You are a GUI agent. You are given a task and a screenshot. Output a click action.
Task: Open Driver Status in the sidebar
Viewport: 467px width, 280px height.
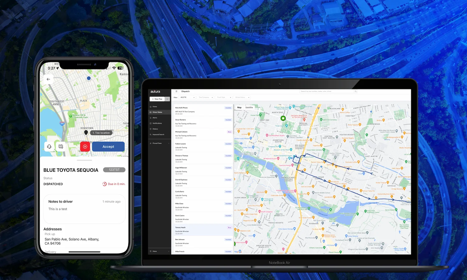(x=159, y=112)
